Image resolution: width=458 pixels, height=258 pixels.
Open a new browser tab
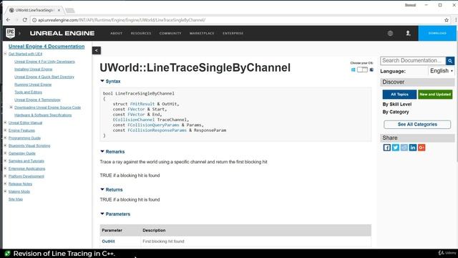point(70,11)
